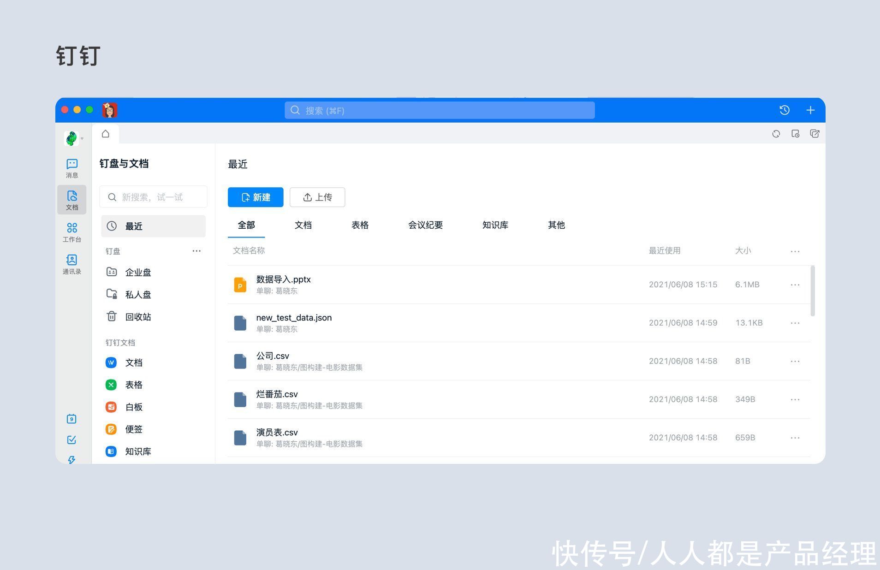Click the pptx file icon for 数据导入.pptx

[x=240, y=285]
